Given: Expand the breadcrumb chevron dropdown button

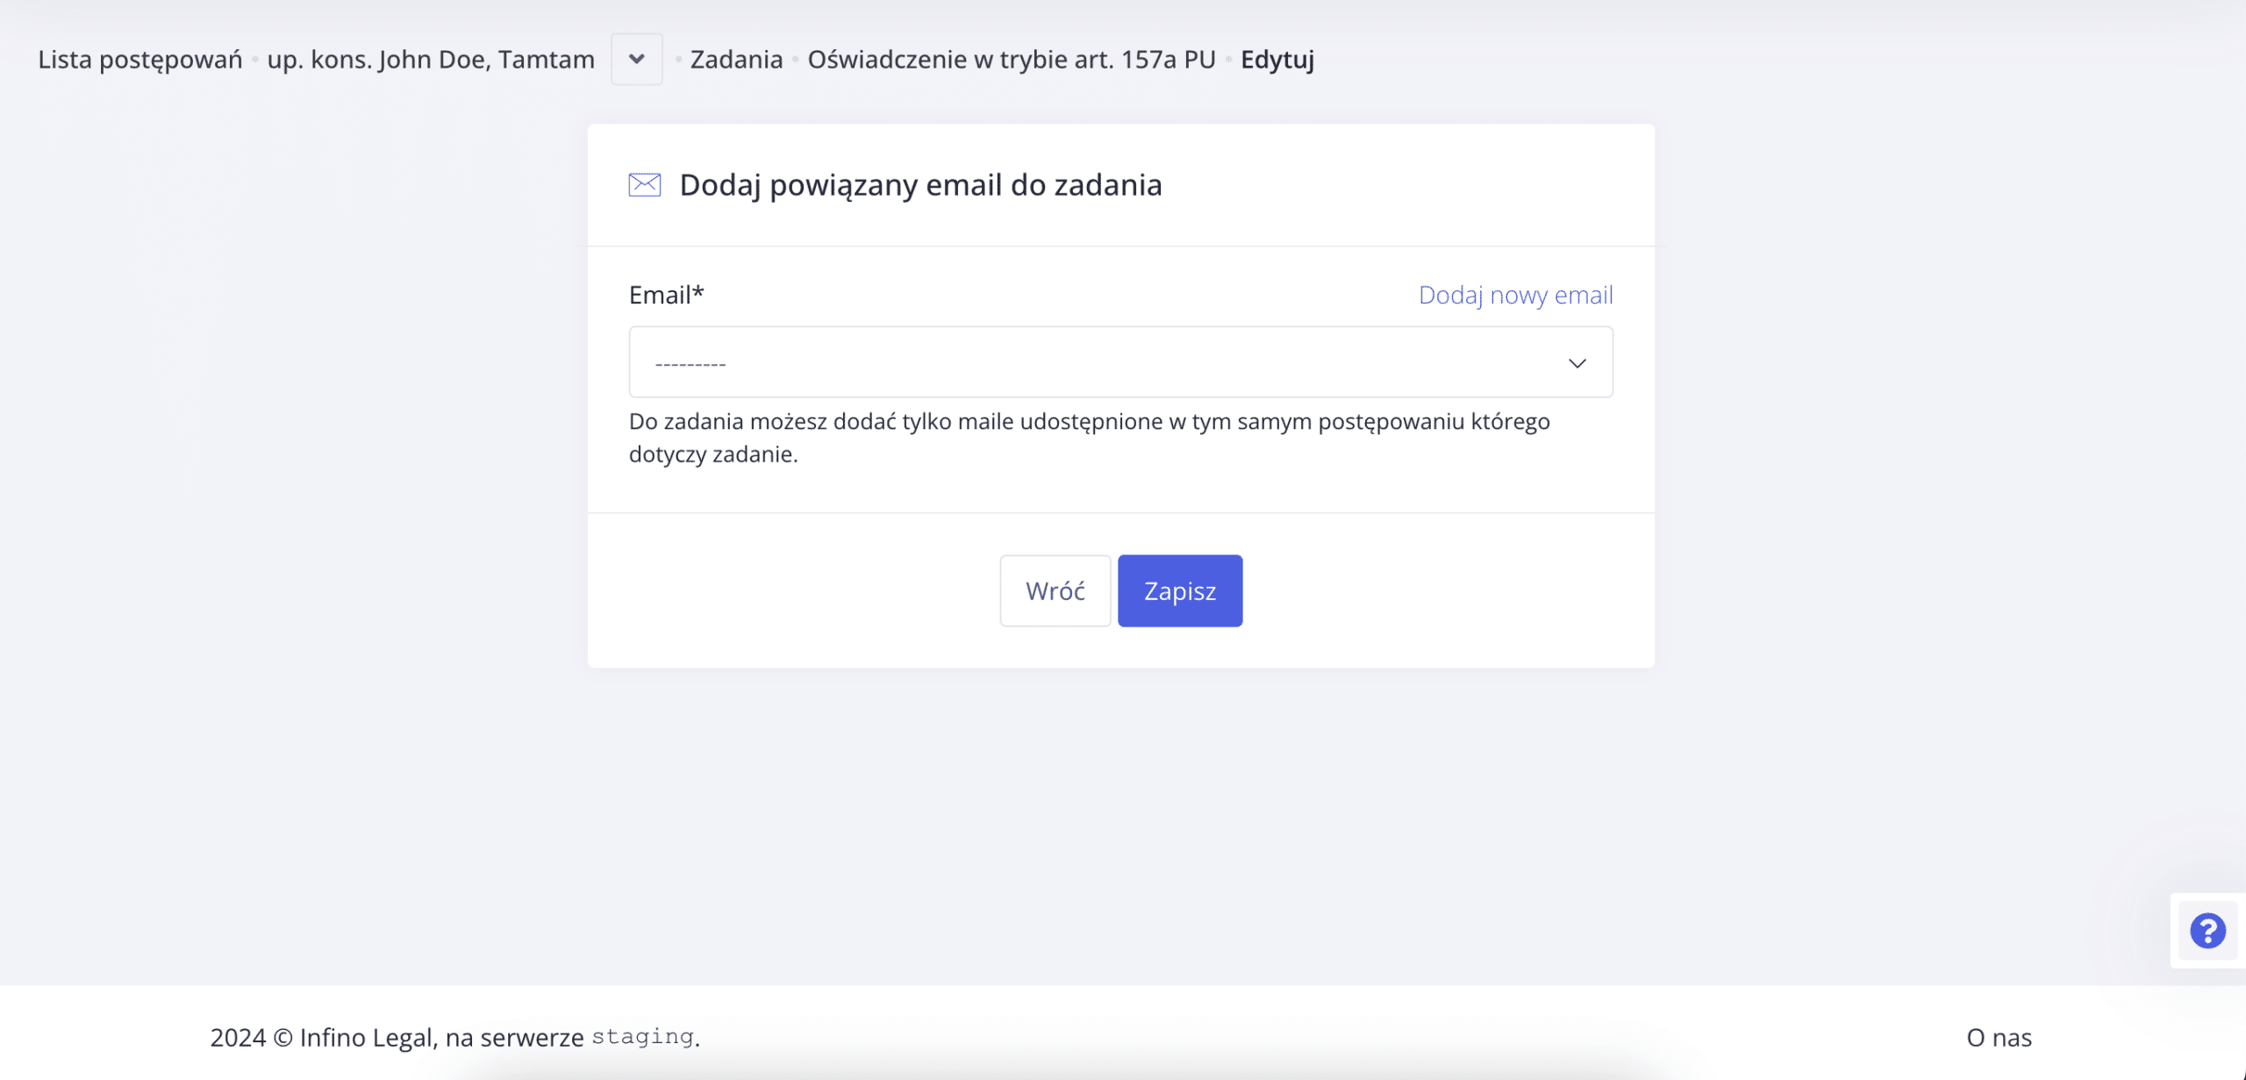Looking at the screenshot, I should point(637,60).
